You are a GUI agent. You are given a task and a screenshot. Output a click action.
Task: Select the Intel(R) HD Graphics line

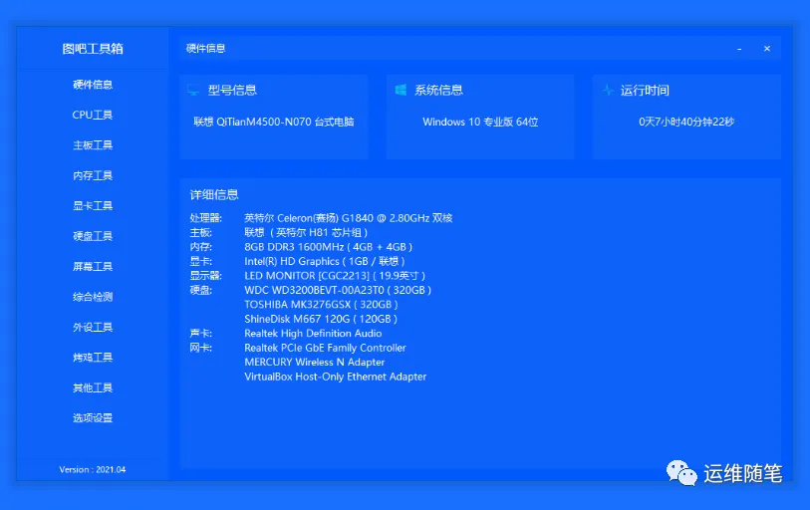point(325,261)
